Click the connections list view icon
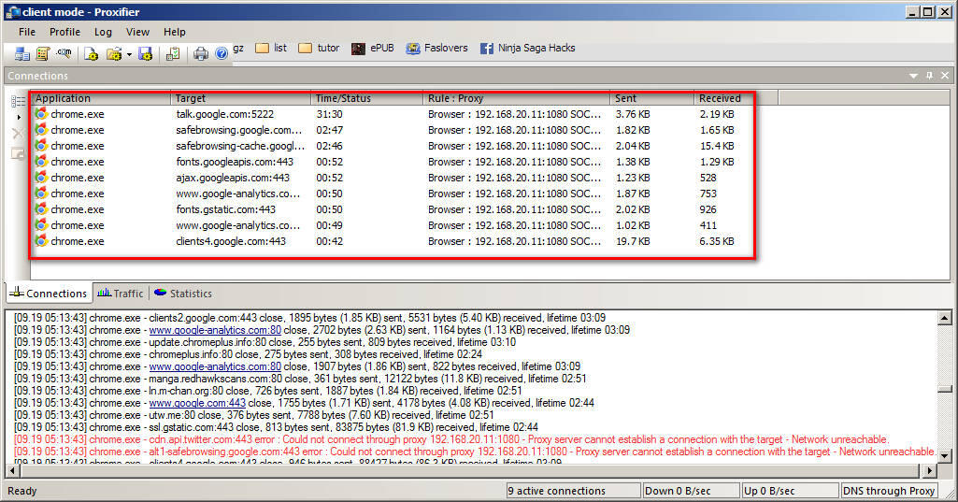This screenshot has width=958, height=502. tap(19, 102)
